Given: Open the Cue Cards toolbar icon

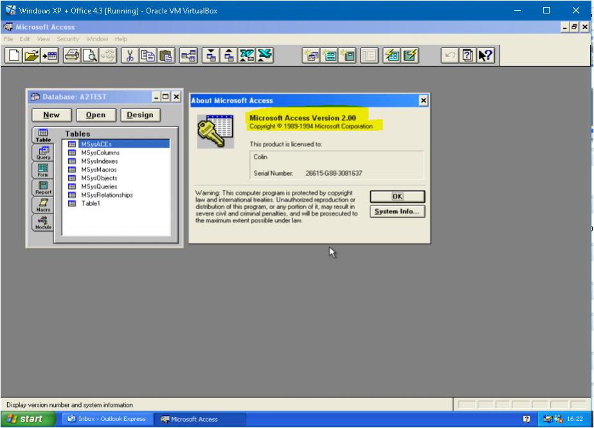Looking at the screenshot, I should 468,56.
